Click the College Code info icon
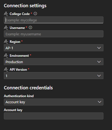Viewport: 112px width, 130px height. (x=35, y=14)
